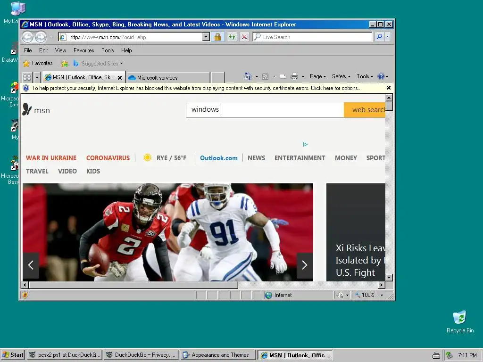Click the AdChoices triangle icon
Viewport: 483px width, 362px height.
305,144
